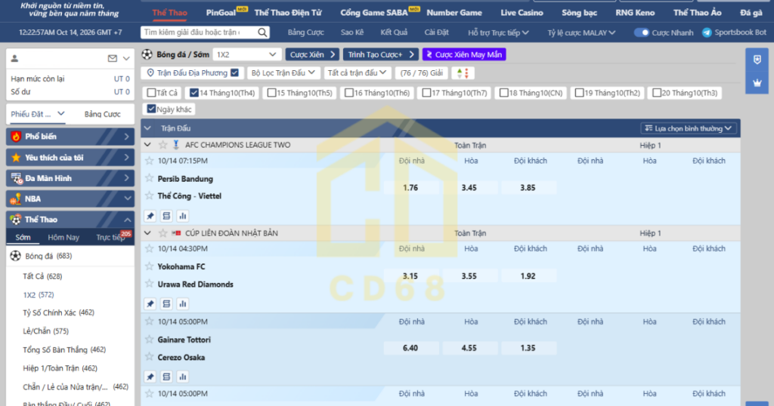774x406 pixels.
Task: Collapse the AFC Champions League Two section
Action: coord(147,145)
